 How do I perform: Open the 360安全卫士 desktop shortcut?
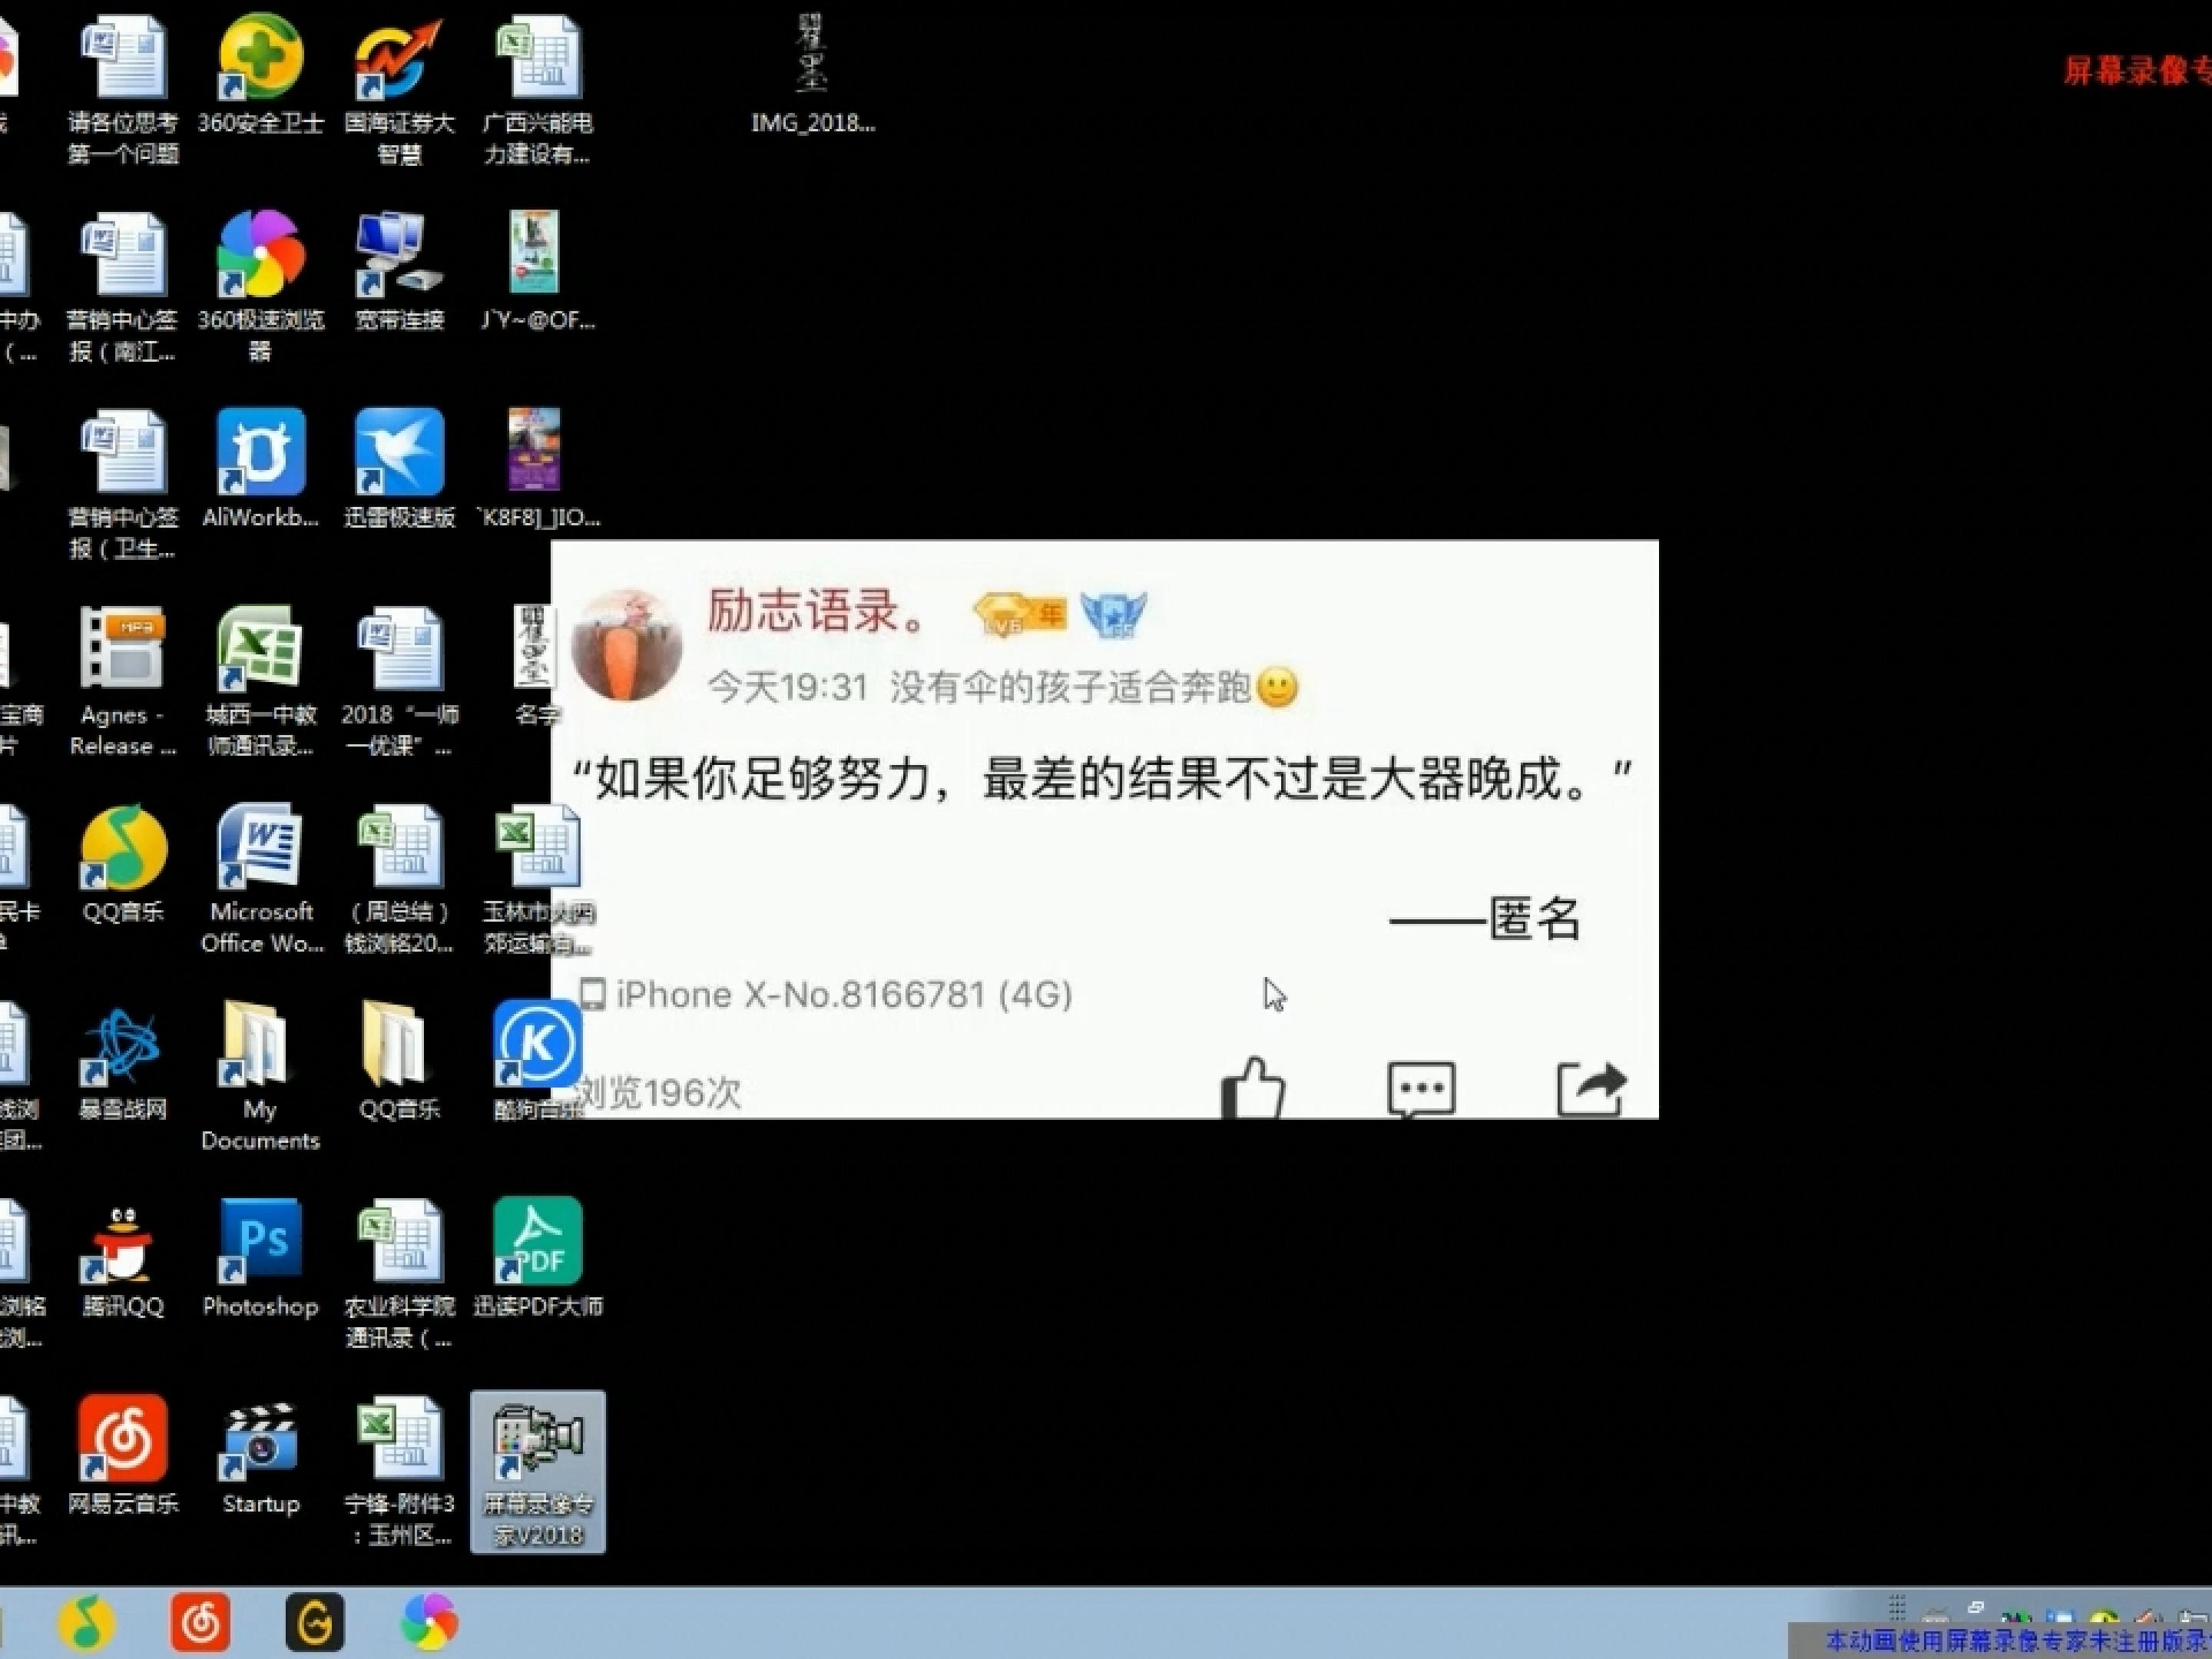(x=261, y=75)
